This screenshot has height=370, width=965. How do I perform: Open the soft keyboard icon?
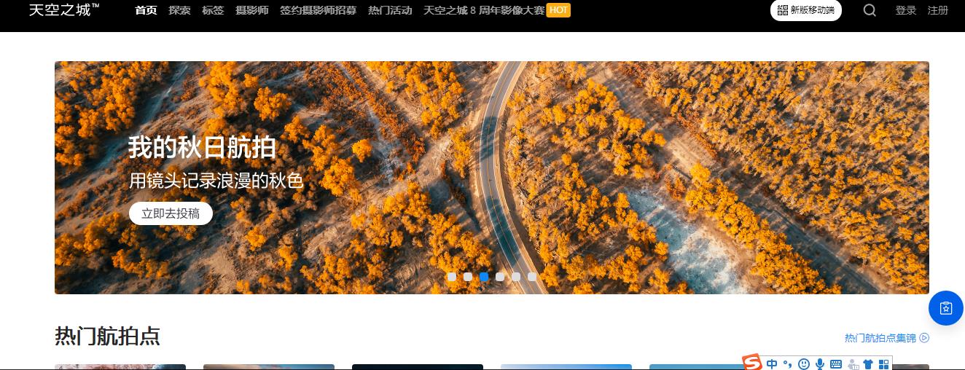tap(836, 364)
